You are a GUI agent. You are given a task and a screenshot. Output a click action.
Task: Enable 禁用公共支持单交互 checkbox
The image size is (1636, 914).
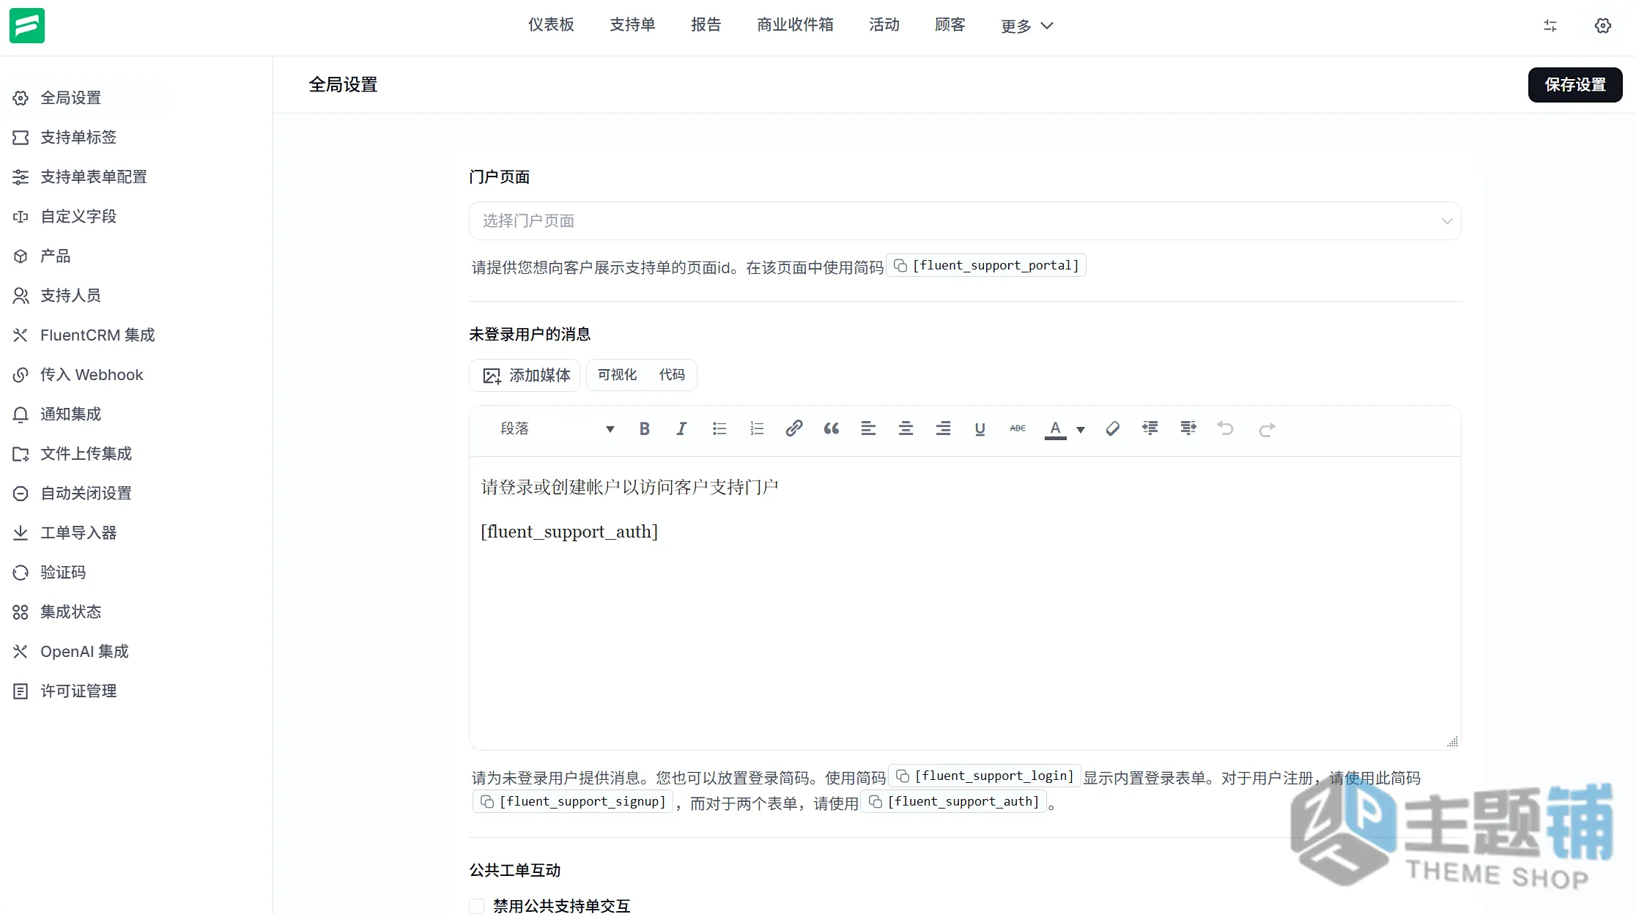(x=477, y=906)
